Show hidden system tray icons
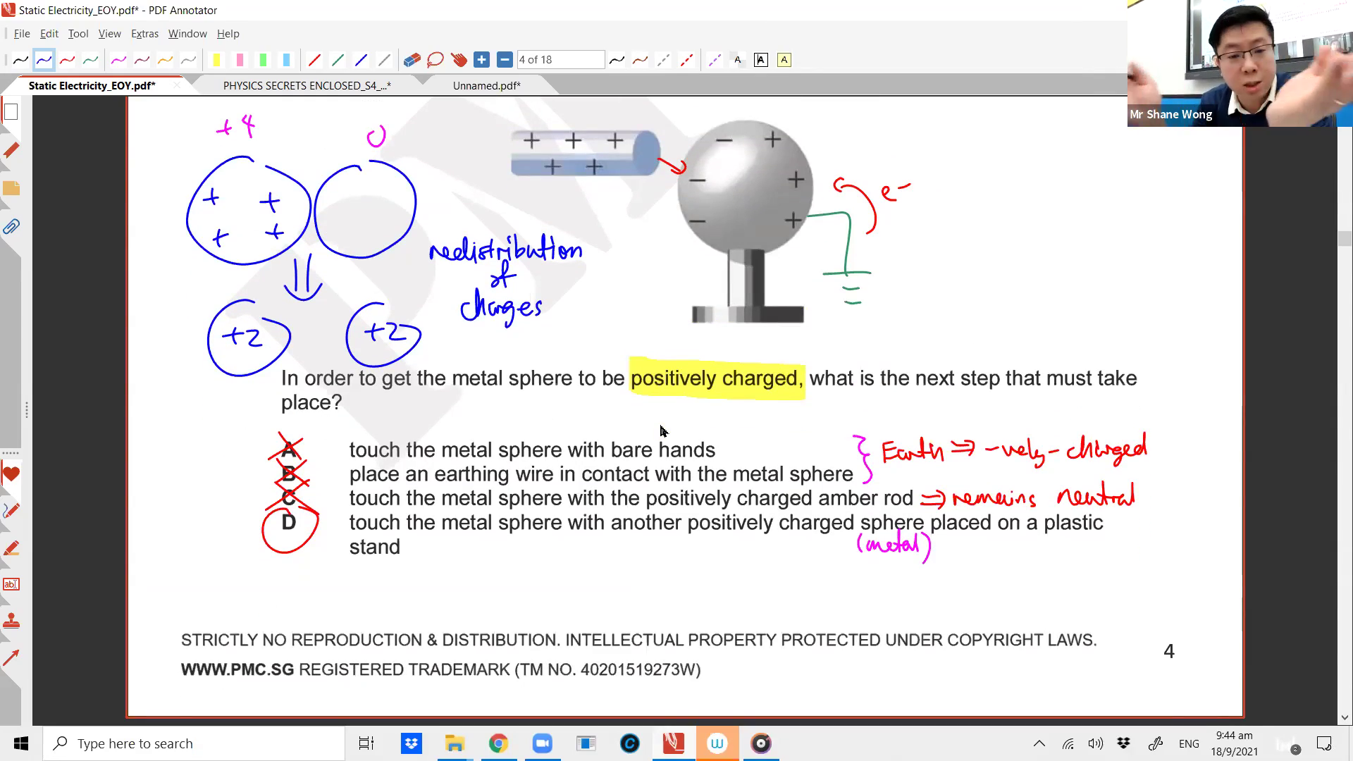Image resolution: width=1353 pixels, height=761 pixels. pyautogui.click(x=1039, y=743)
